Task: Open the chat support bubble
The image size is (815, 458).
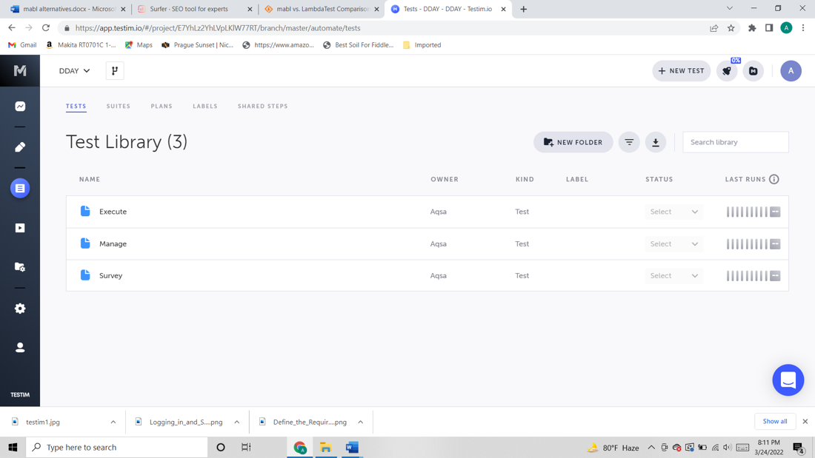Action: (788, 380)
